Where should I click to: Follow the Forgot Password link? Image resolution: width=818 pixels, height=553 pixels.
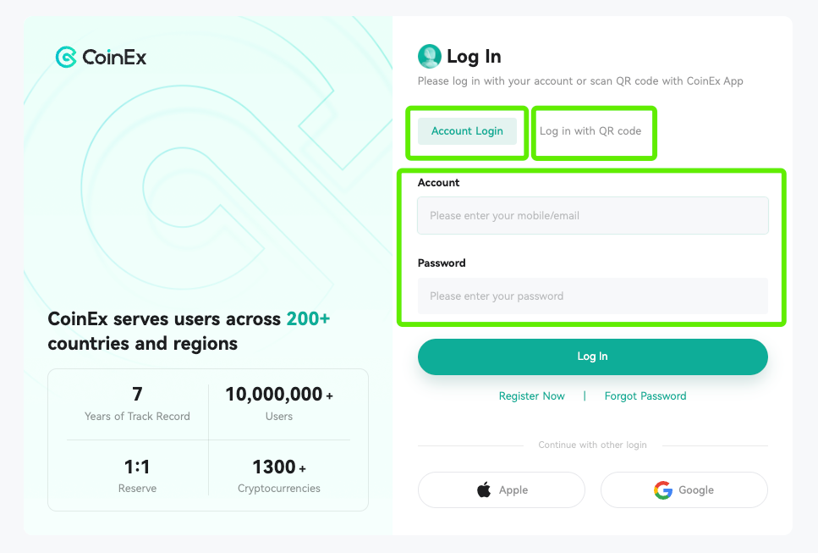pos(645,396)
